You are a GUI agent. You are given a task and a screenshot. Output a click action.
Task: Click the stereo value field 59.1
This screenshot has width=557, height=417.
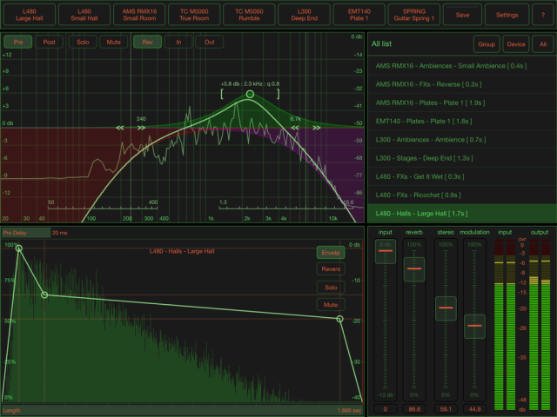pyautogui.click(x=446, y=409)
